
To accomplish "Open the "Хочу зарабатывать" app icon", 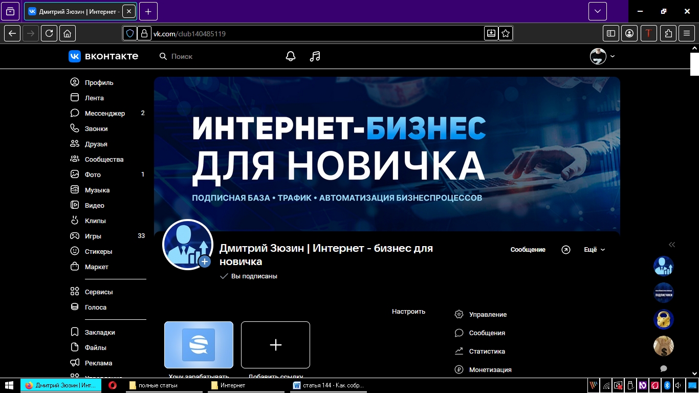I will tap(199, 345).
